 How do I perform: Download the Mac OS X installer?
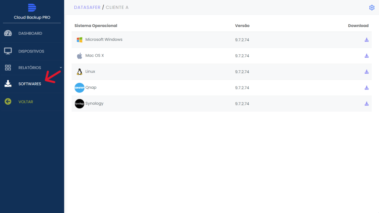[x=366, y=56]
